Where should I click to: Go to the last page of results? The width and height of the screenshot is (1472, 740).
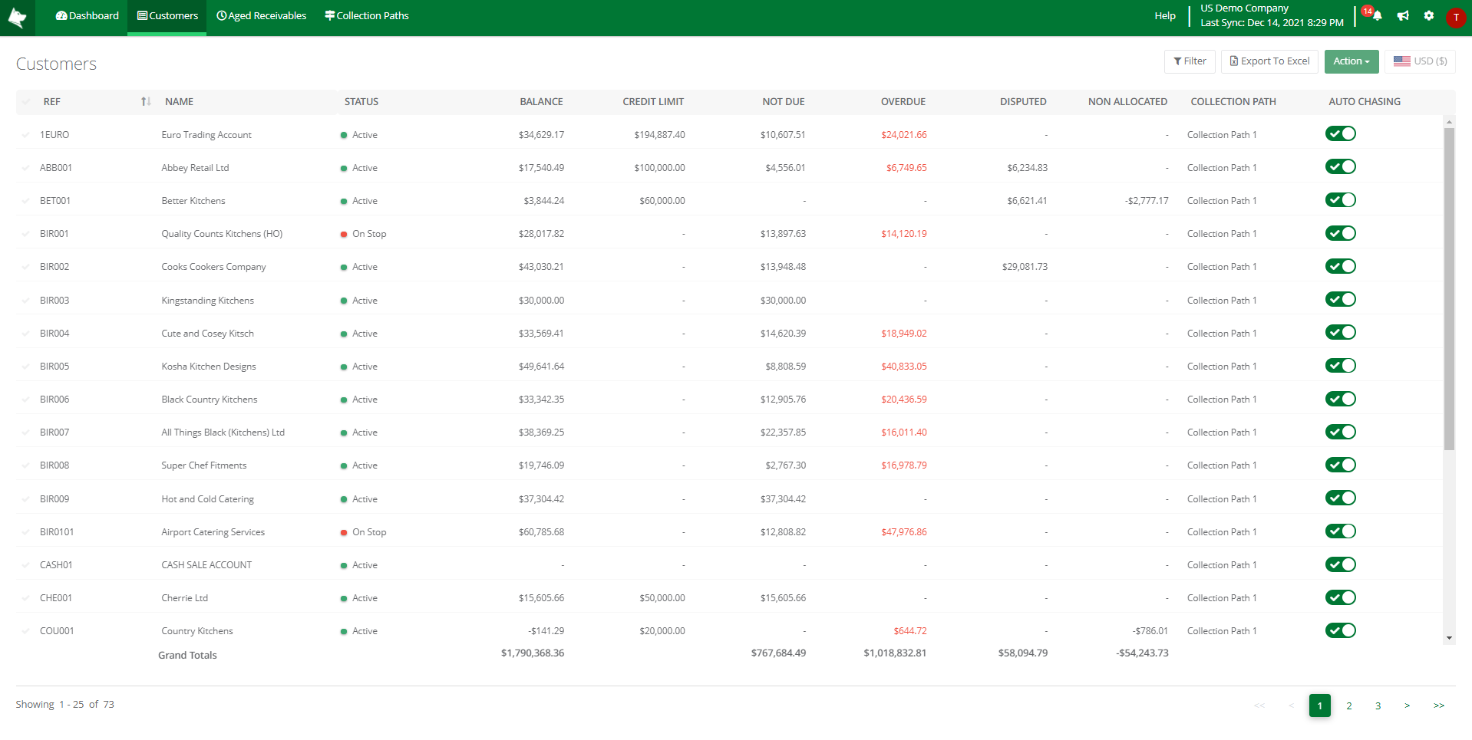pyautogui.click(x=1438, y=705)
